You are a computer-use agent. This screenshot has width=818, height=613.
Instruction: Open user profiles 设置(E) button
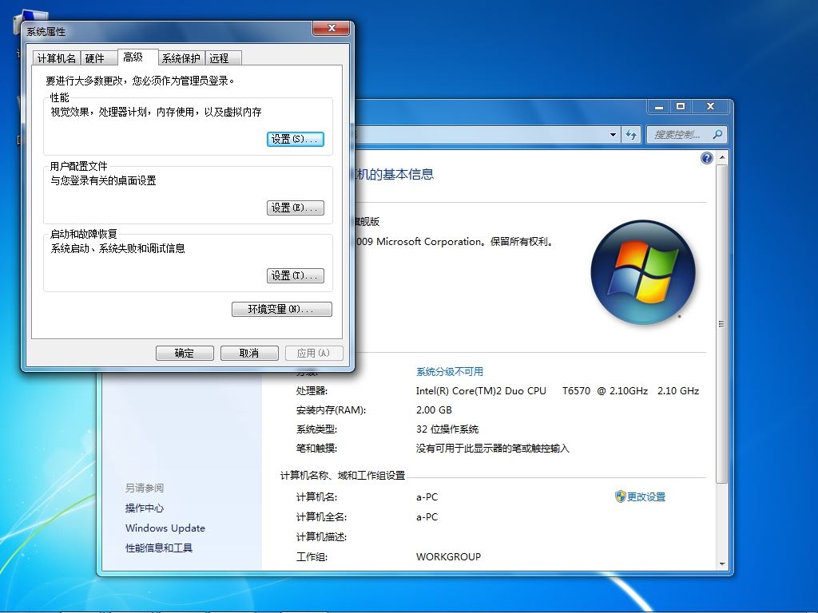click(296, 208)
